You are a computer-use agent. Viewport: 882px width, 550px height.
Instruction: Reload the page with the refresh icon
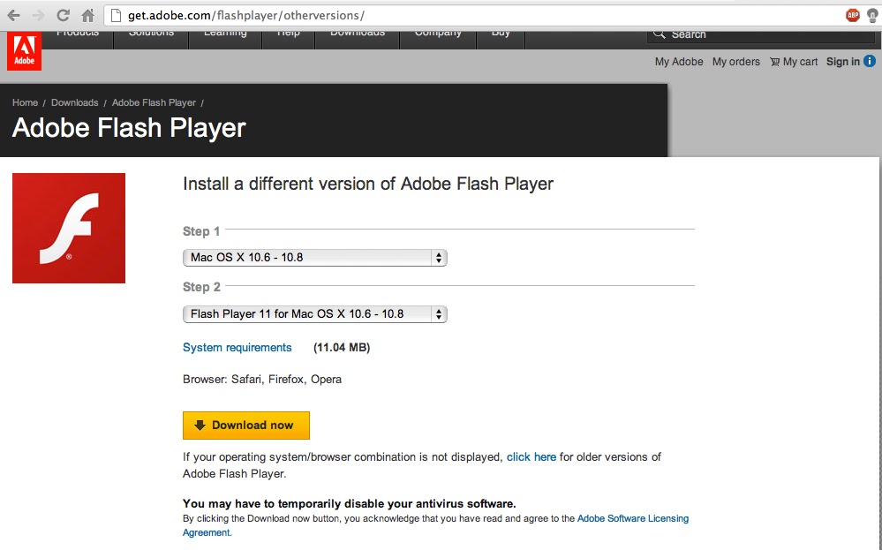[x=63, y=15]
